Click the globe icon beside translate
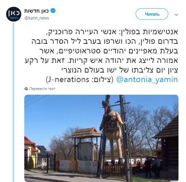 tap(26, 89)
